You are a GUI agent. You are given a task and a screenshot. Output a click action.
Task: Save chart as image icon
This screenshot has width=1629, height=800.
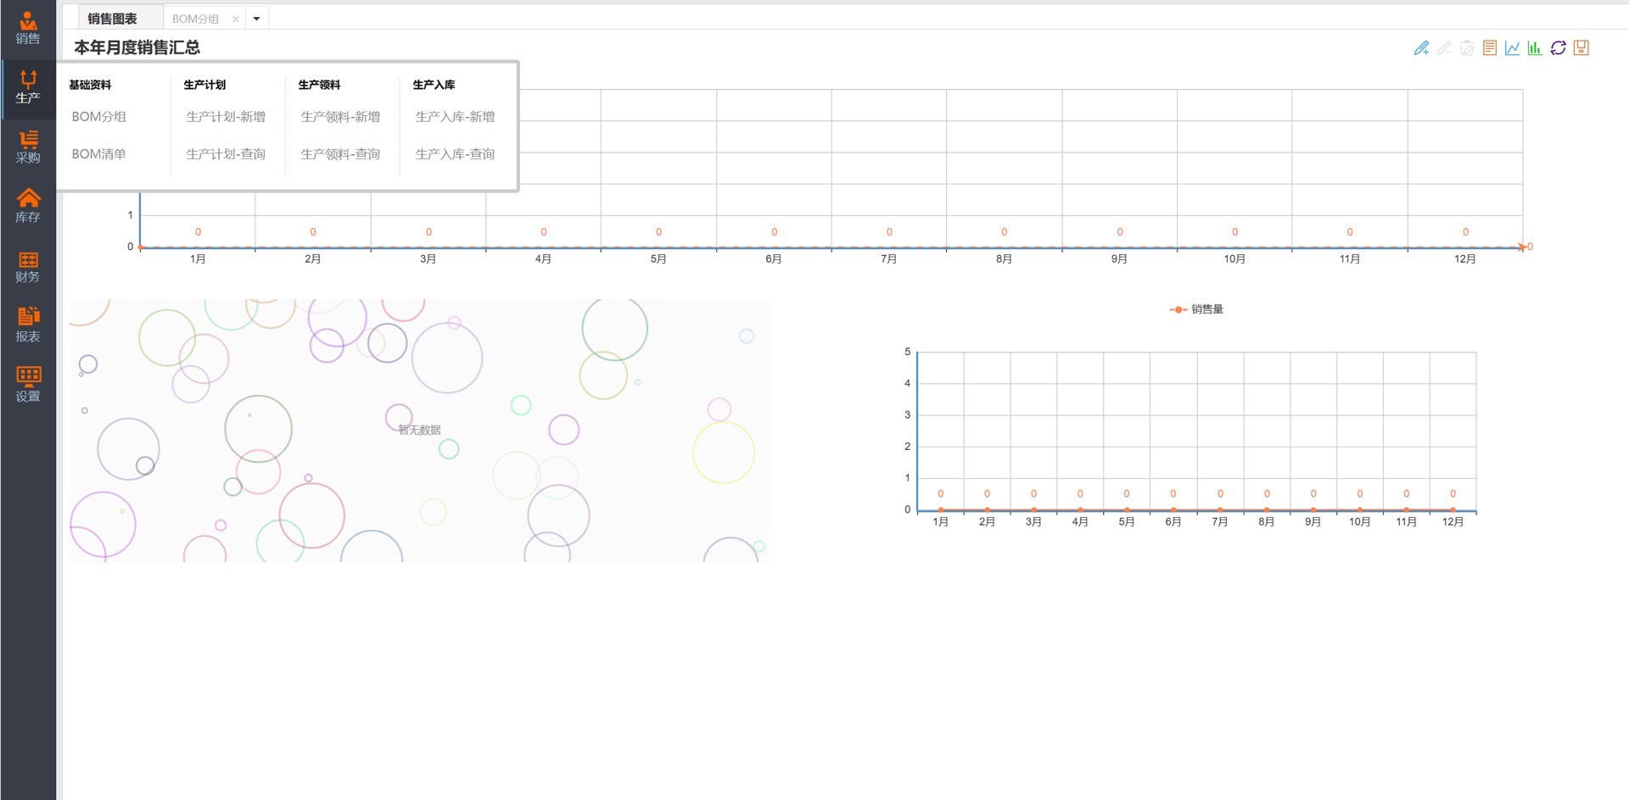pyautogui.click(x=1581, y=48)
